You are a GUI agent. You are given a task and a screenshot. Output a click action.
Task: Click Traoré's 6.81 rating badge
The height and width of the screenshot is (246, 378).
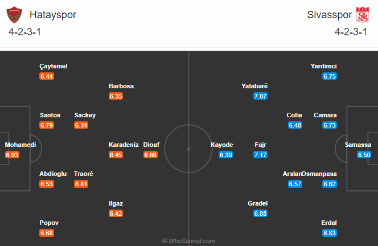click(81, 184)
